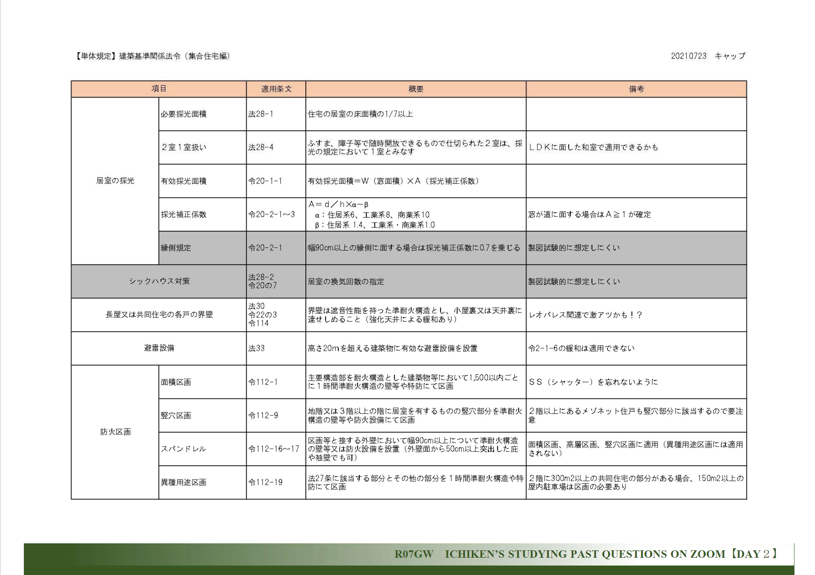Viewport: 815px width, 575px height.
Task: Click the 面積区画 item cell
Action: [x=176, y=382]
